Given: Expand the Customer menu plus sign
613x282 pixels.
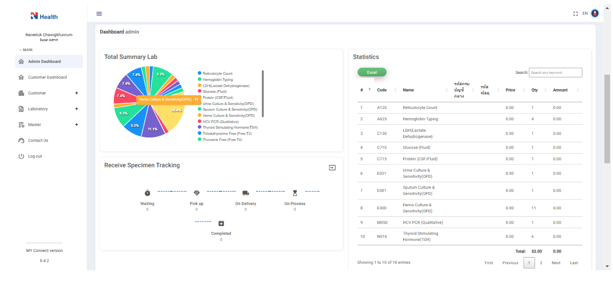Looking at the screenshot, I should point(76,93).
